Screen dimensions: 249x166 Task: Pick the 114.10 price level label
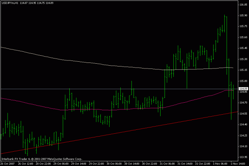(x=243, y=146)
